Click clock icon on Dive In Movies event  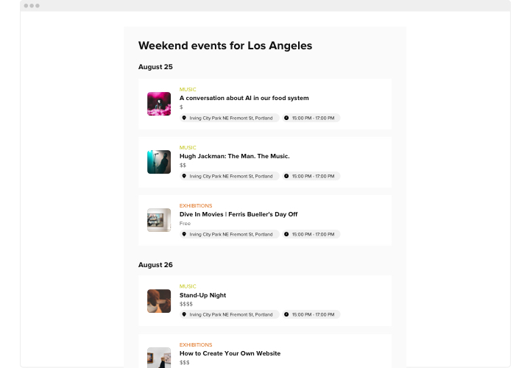click(x=286, y=234)
